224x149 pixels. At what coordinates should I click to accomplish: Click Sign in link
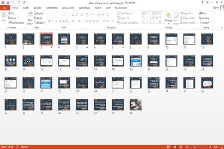216,8
